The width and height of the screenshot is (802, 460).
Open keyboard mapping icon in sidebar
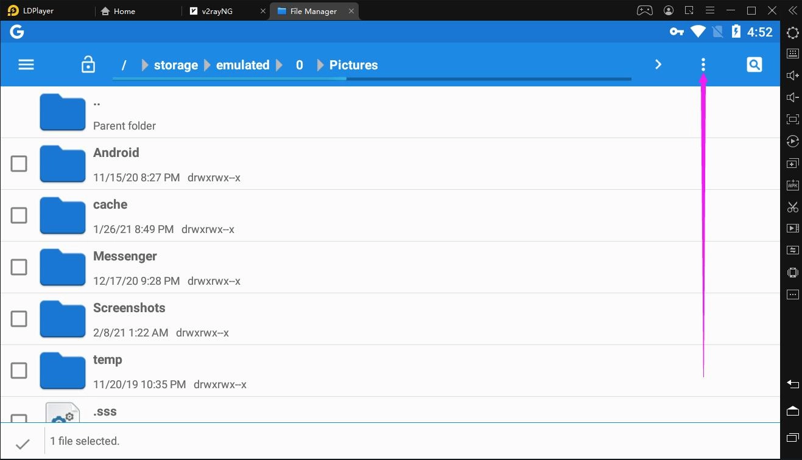click(792, 53)
